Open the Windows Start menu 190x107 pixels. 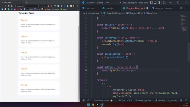(x=88, y=105)
